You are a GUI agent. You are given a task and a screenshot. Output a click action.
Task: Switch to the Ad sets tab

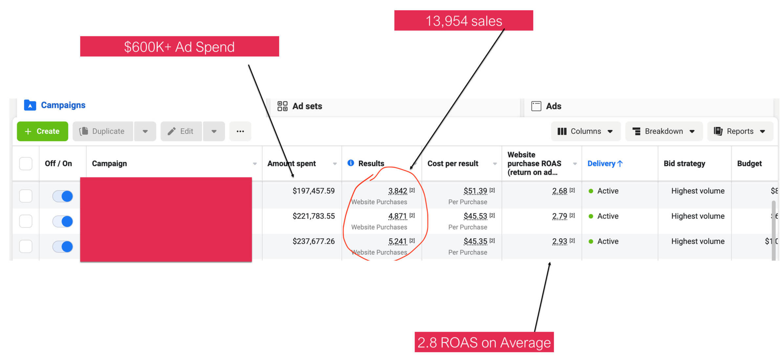(307, 106)
